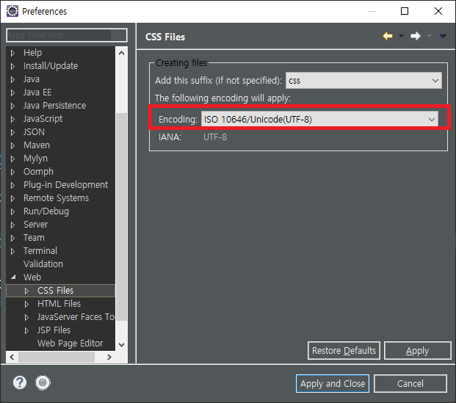Click the horizontal scroll left arrow
This screenshot has width=456, height=403.
coord(12,357)
